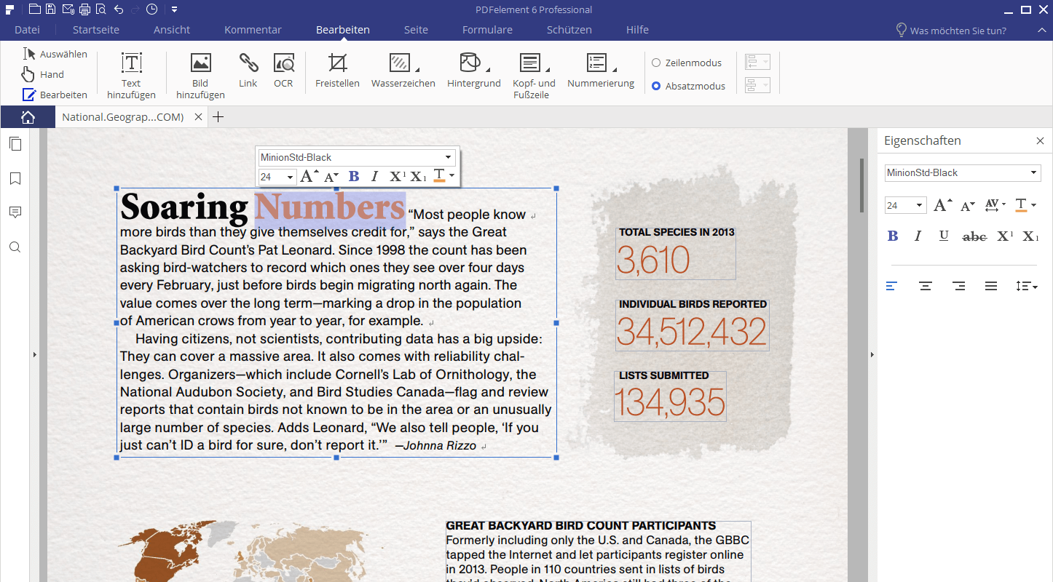Save the document using the floppy disk icon
Screen dimensions: 1053x582
50,9
